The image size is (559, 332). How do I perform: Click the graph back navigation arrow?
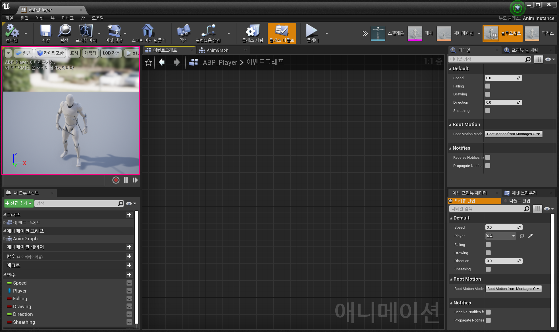[x=162, y=62]
